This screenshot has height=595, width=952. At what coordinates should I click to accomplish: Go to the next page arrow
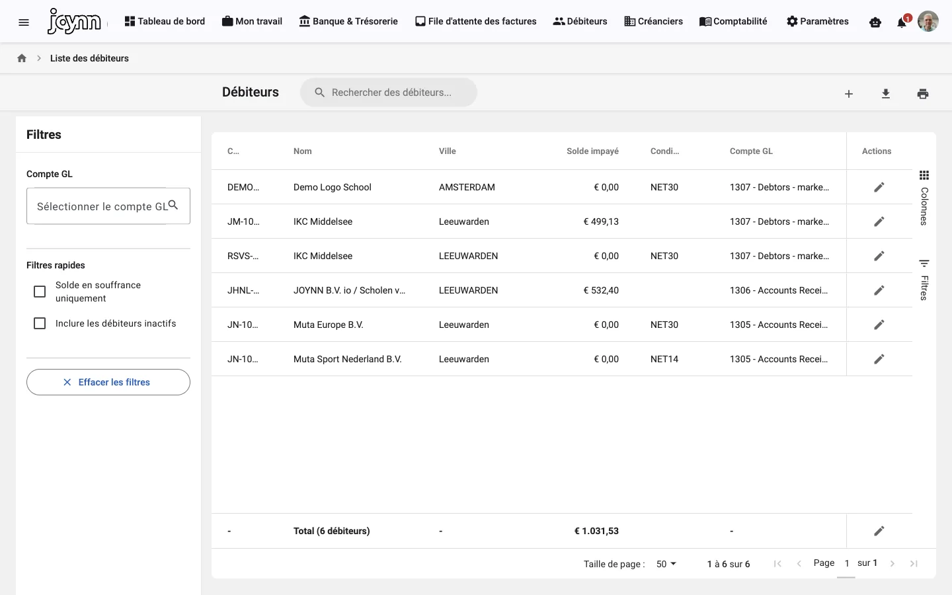(892, 564)
